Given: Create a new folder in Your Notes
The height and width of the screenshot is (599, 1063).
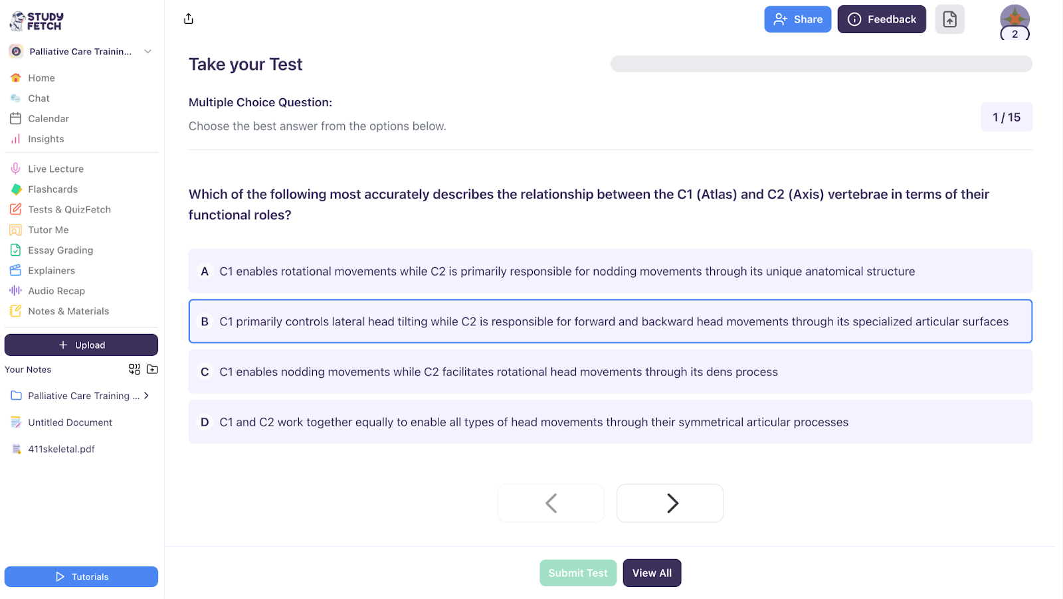Looking at the screenshot, I should point(151,369).
